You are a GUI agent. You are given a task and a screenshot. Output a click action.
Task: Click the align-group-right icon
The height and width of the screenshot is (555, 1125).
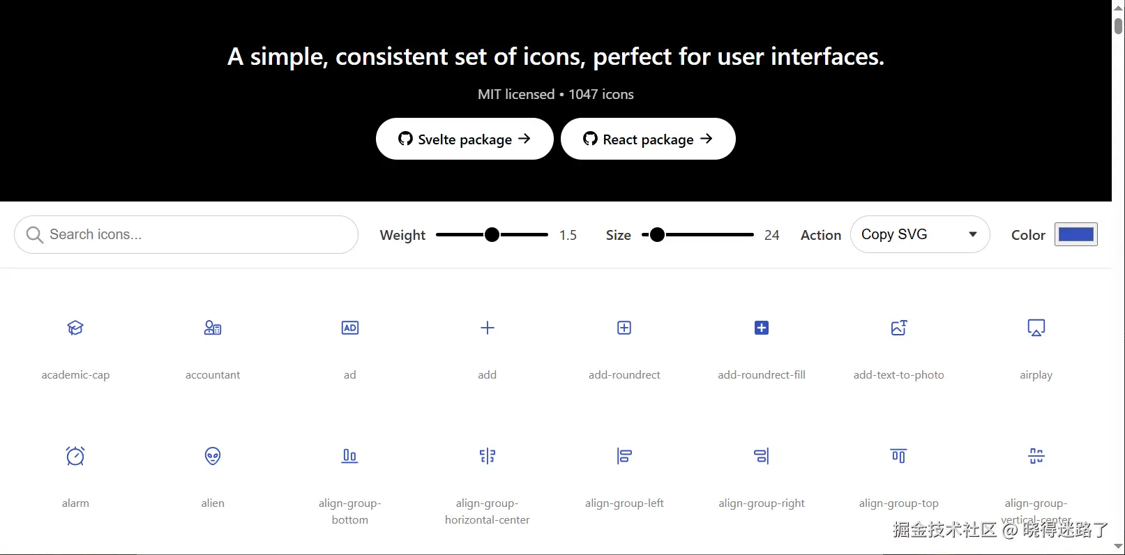(762, 456)
